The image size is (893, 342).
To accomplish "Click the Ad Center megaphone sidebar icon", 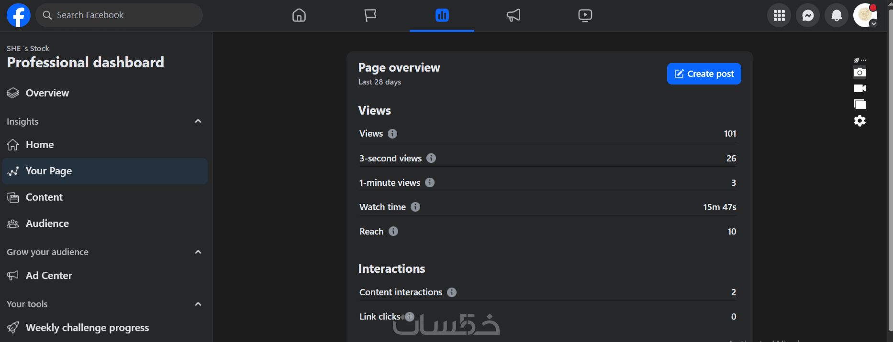I will click(13, 276).
